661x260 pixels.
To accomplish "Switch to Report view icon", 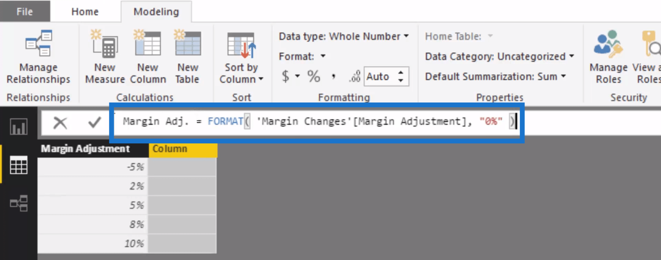I will tap(18, 126).
